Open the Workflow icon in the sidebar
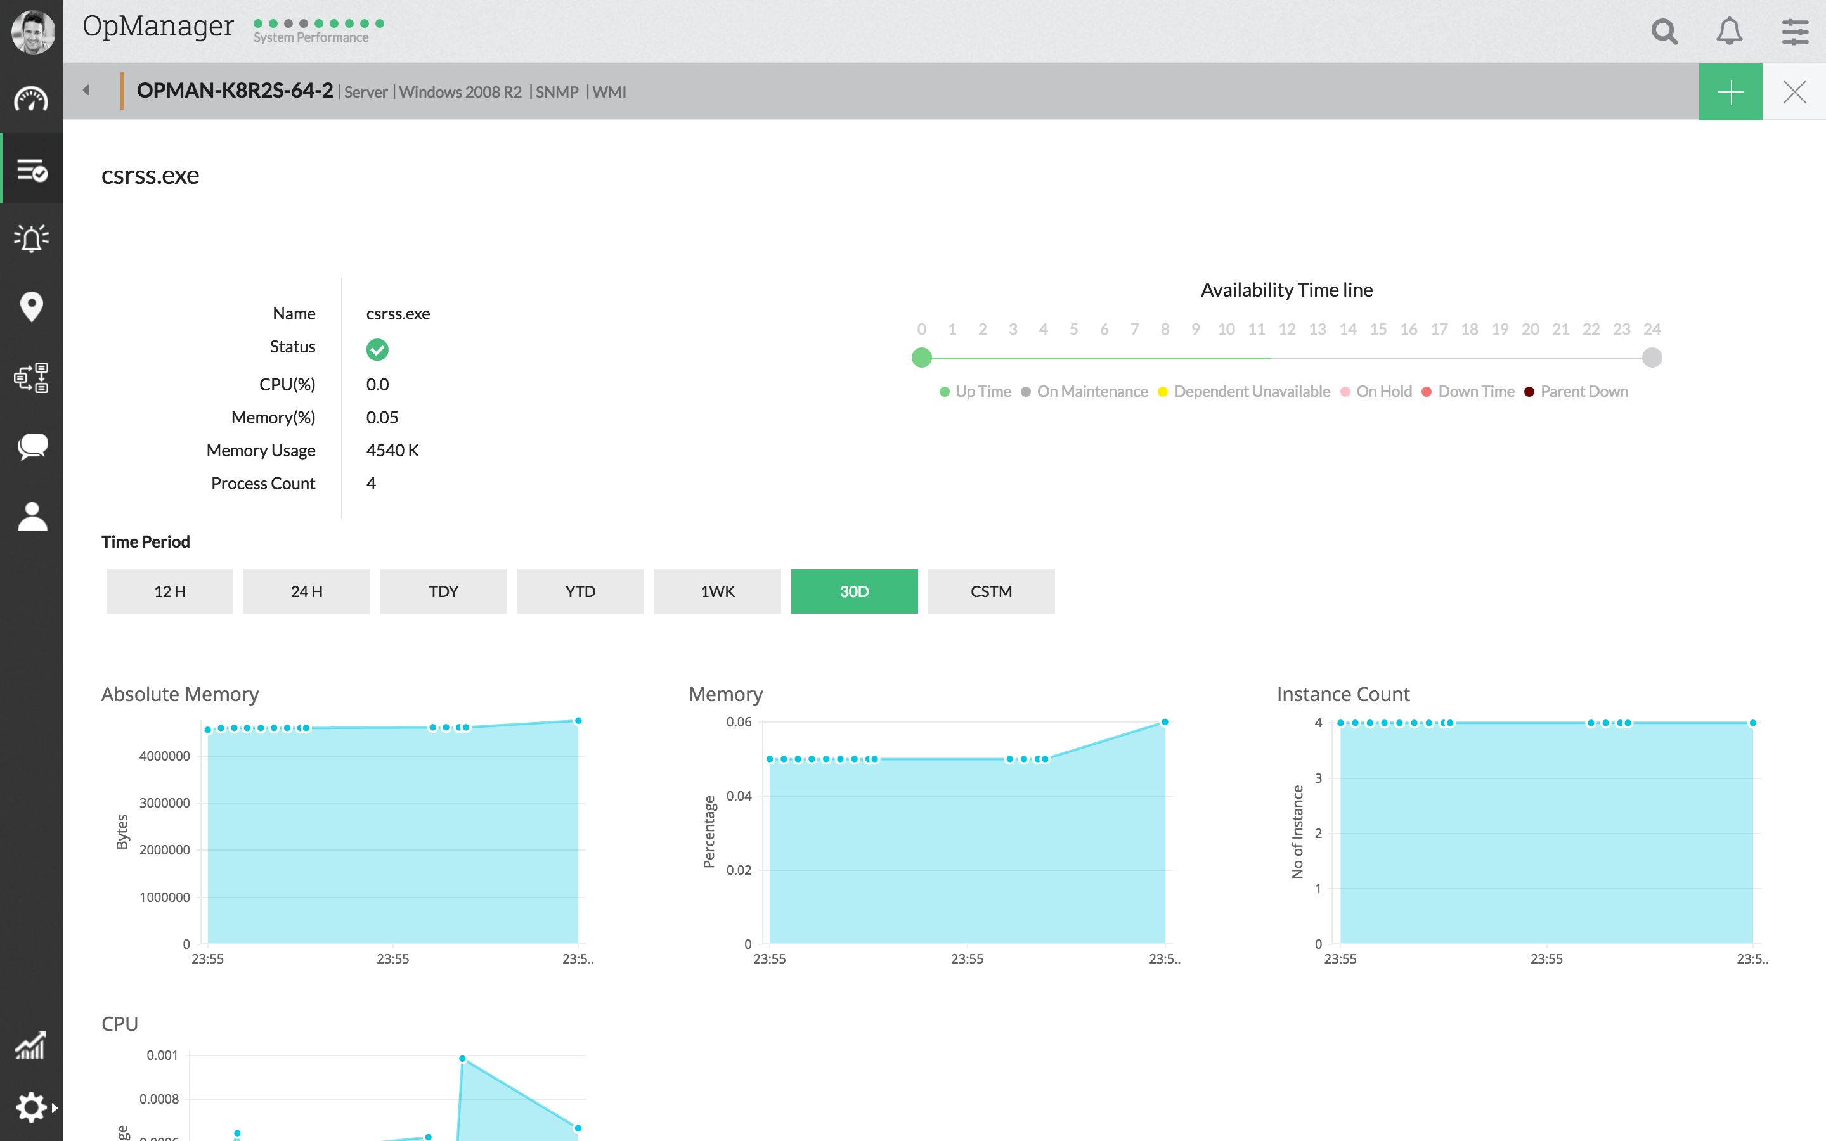 pyautogui.click(x=31, y=377)
